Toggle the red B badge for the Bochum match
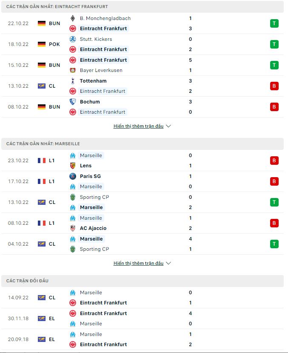 (274, 107)
